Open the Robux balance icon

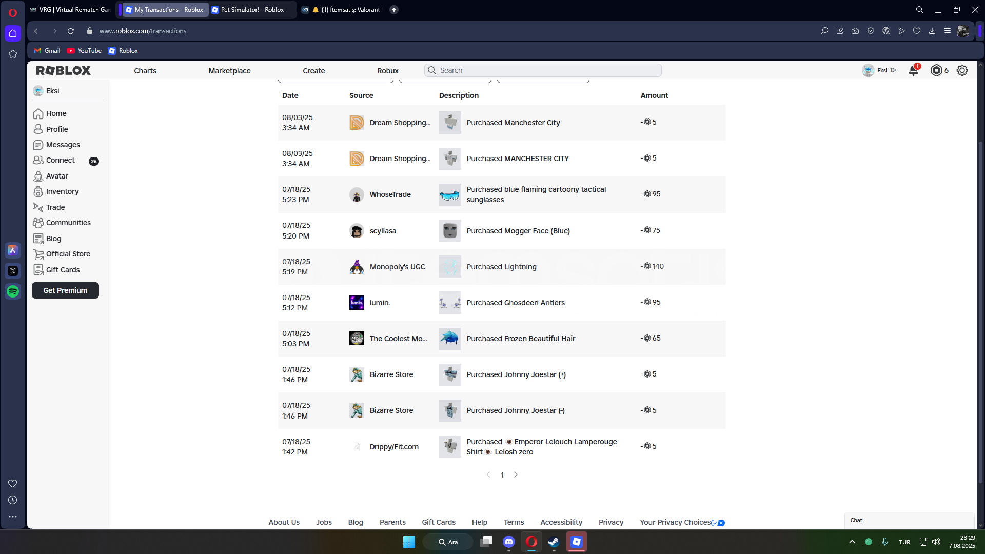(936, 70)
